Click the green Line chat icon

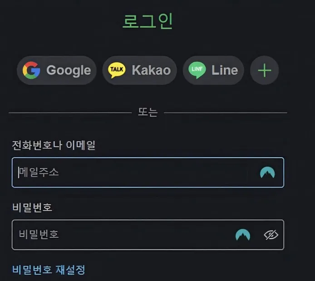pos(197,70)
